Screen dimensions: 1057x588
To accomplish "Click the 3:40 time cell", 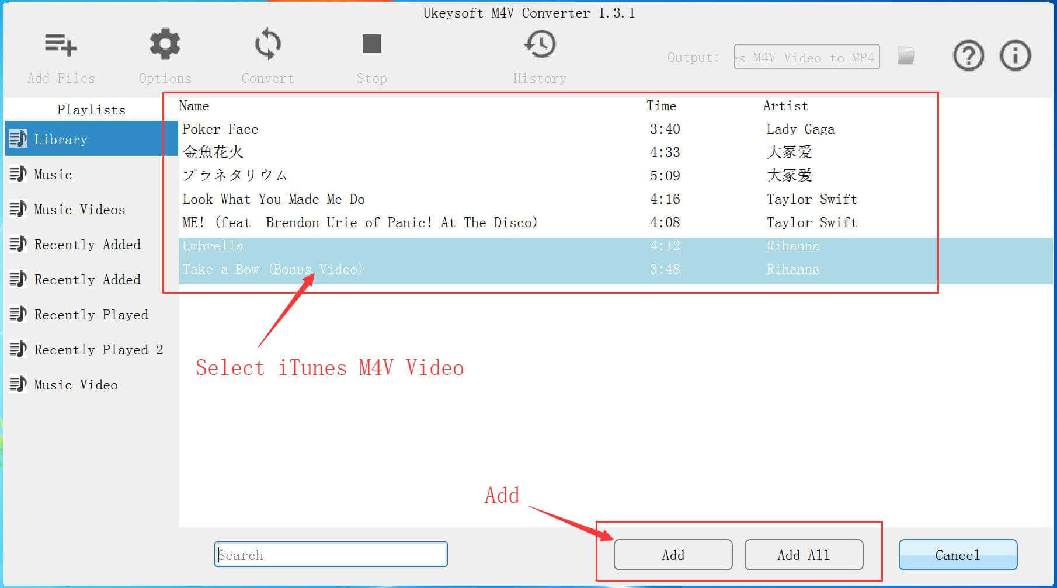I will tap(665, 129).
